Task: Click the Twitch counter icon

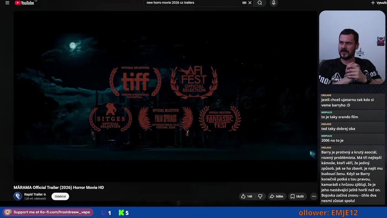Action: (x=104, y=213)
